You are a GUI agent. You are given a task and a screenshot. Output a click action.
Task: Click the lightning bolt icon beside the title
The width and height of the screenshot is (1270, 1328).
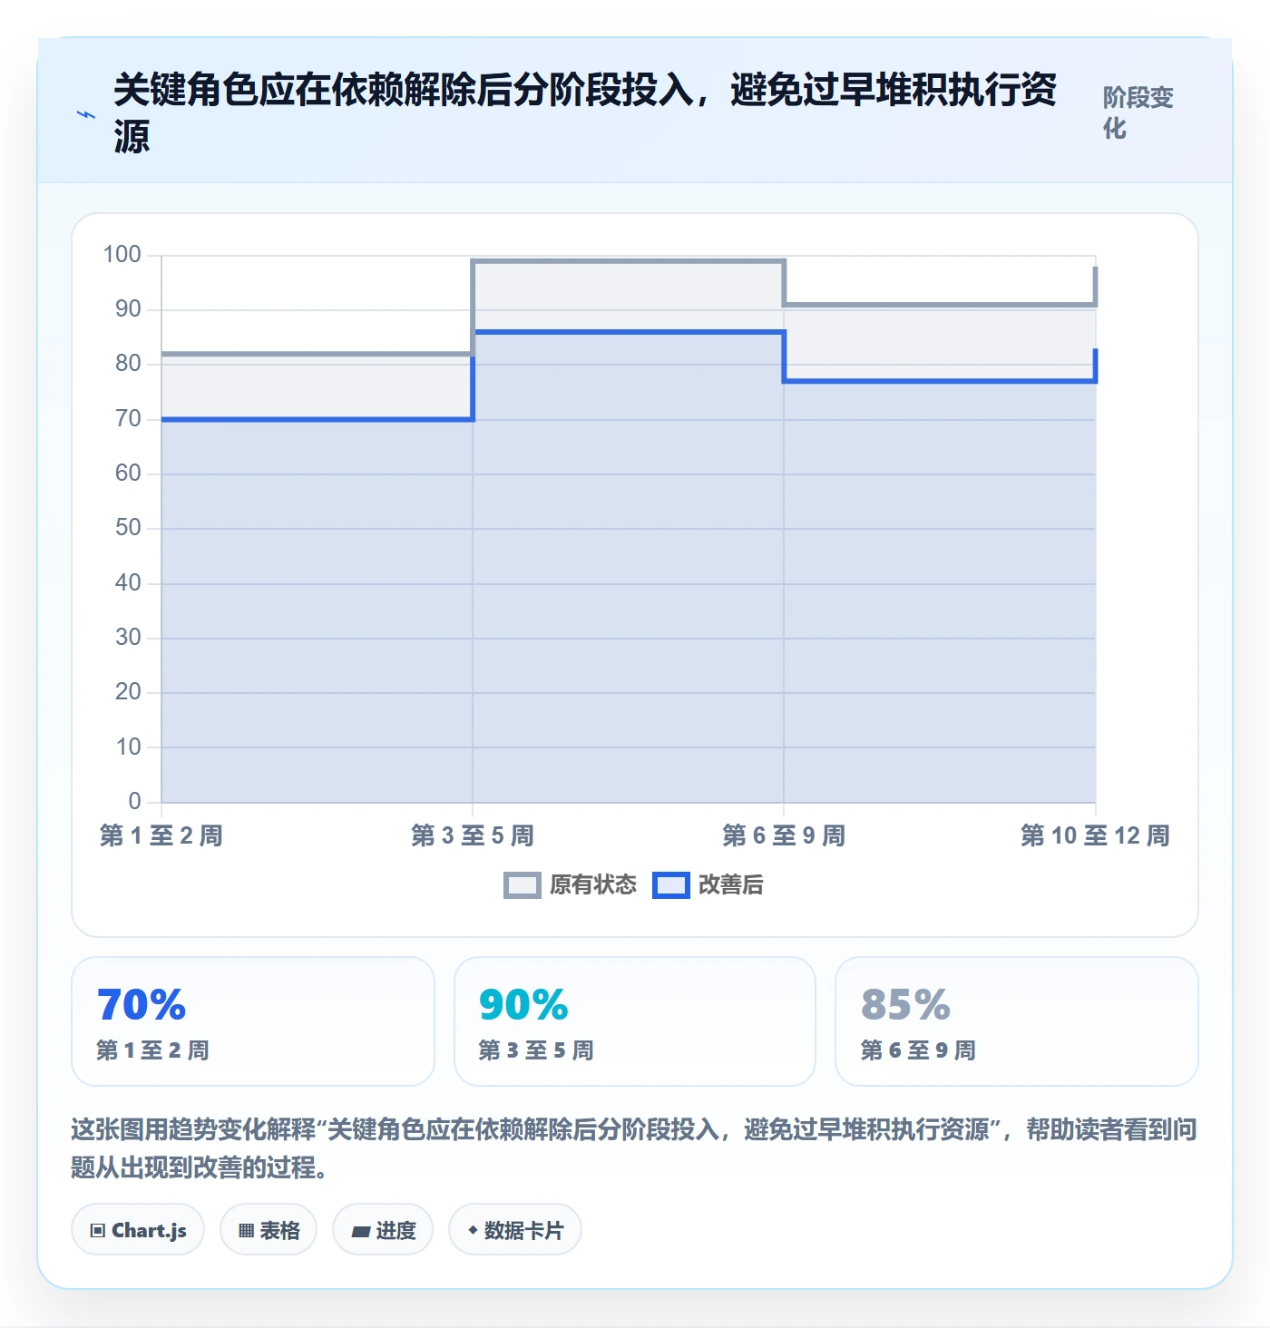86,114
